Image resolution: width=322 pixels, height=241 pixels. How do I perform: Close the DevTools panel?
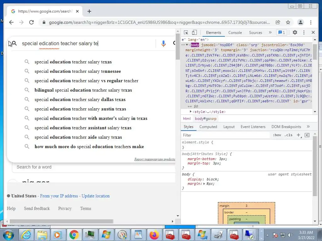313,32
